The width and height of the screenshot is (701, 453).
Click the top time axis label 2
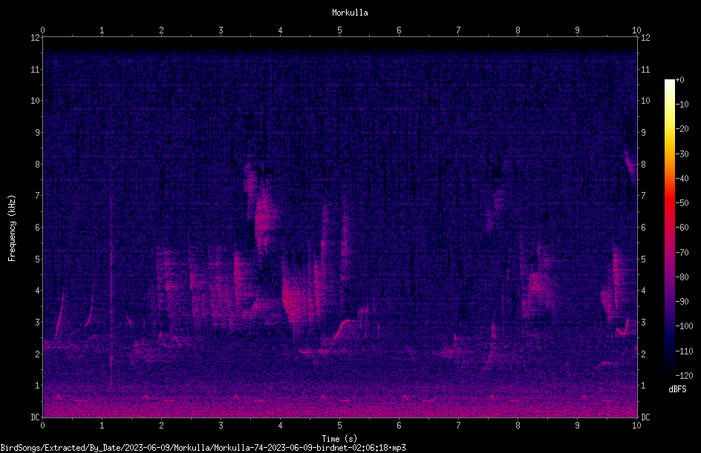pyautogui.click(x=161, y=30)
